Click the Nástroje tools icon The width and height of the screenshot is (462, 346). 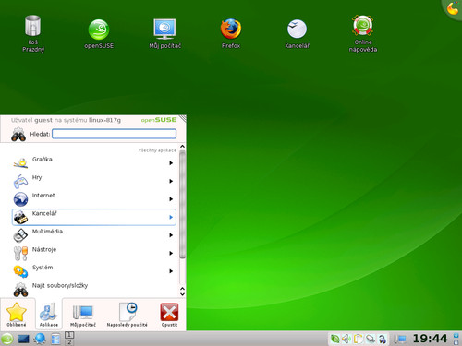pos(20,253)
